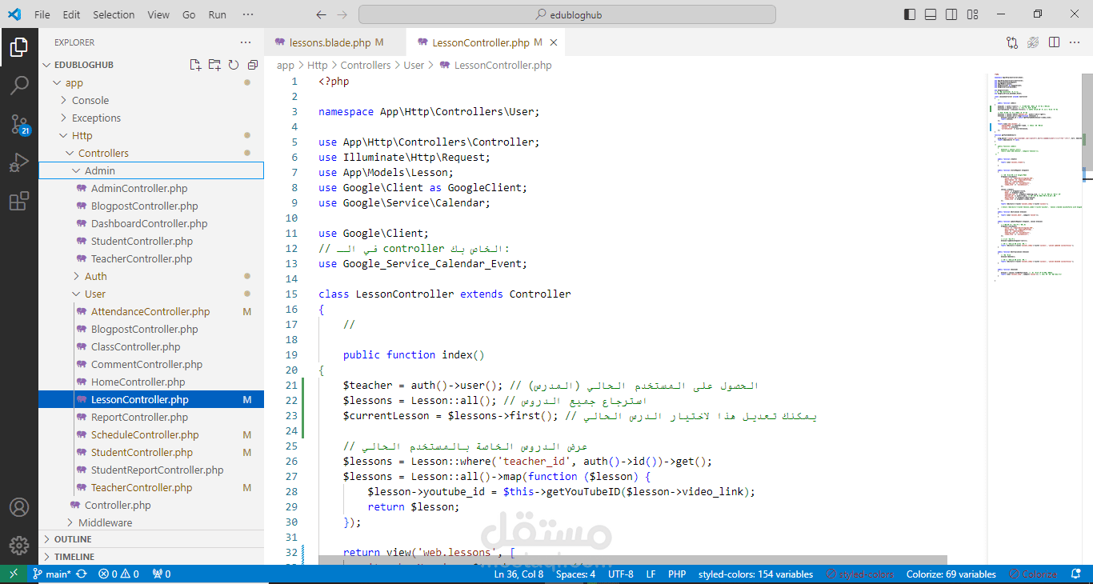Expand the Console folder
1093x584 pixels.
[x=150, y=100]
